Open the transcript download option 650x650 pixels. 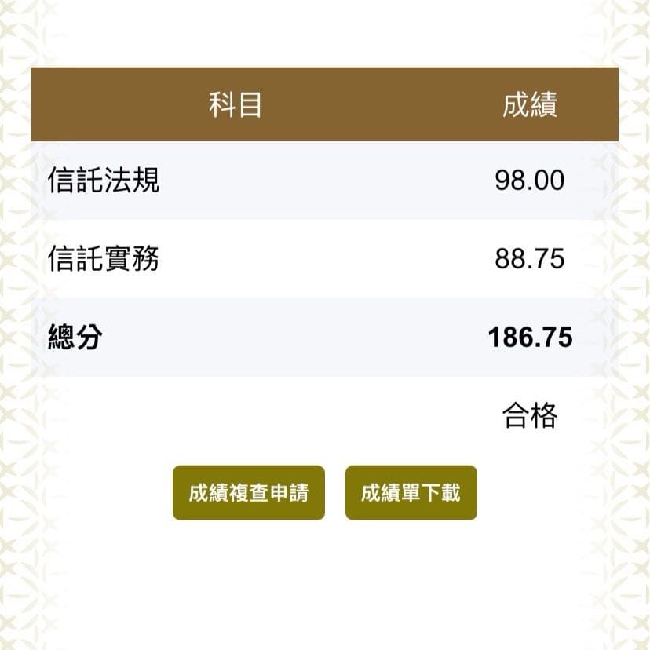(x=411, y=493)
